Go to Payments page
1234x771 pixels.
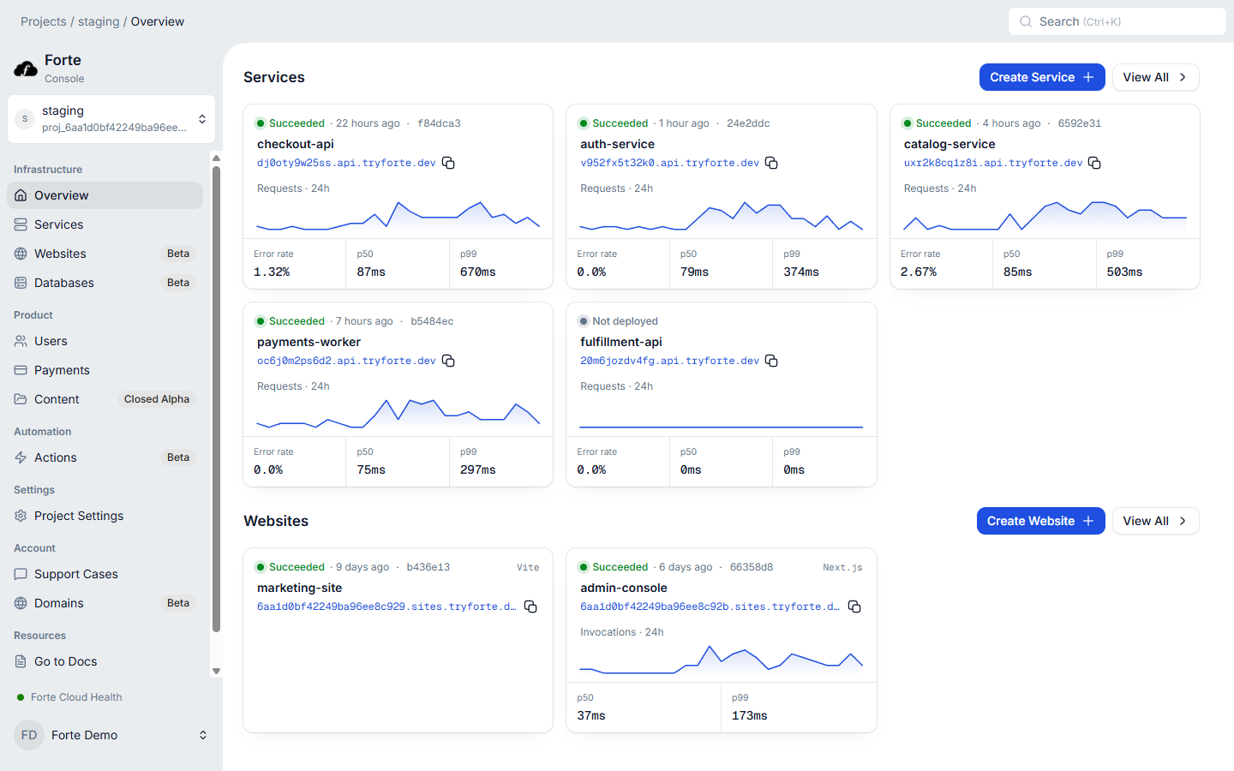pyautogui.click(x=105, y=370)
